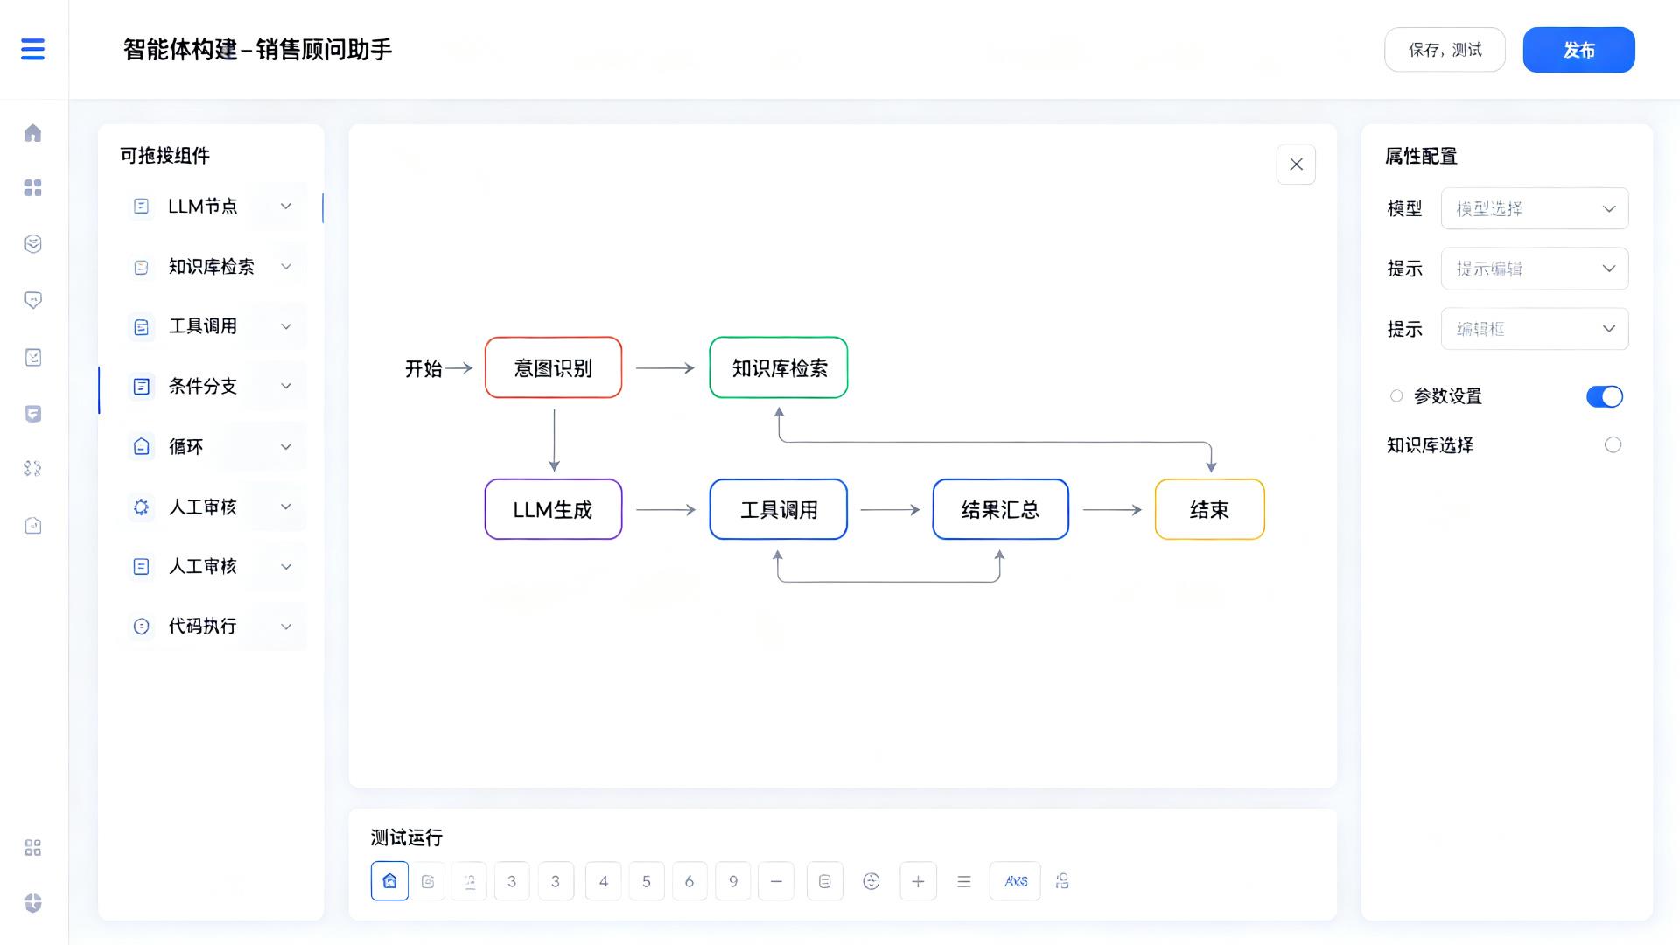The width and height of the screenshot is (1680, 945).
Task: Click the 代码执行 component icon
Action: pyautogui.click(x=141, y=626)
